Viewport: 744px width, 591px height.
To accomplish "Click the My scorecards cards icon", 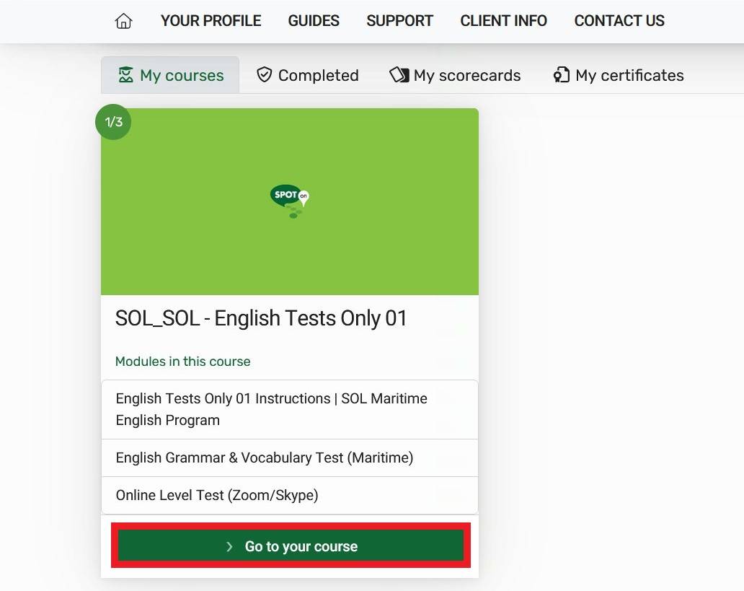I will (x=399, y=74).
